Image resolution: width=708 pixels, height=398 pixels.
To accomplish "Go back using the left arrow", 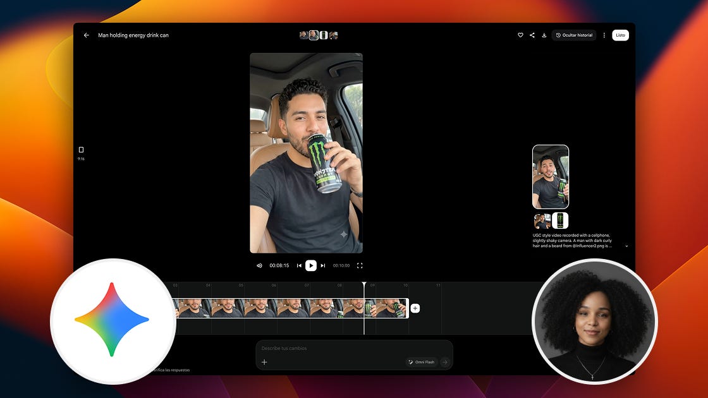I will pos(86,35).
